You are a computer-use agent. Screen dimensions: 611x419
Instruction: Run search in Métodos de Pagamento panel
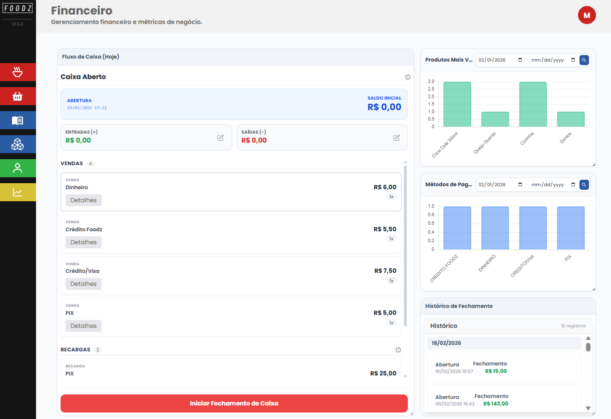point(583,185)
